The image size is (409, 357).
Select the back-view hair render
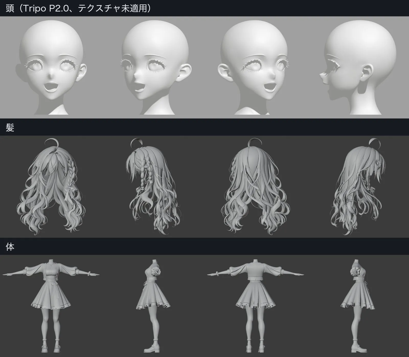click(256, 187)
